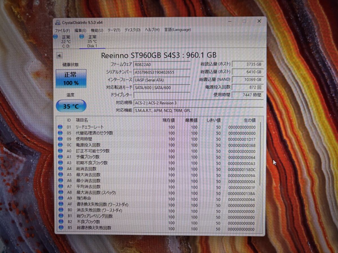Select raw value 0000000000A3

[x=242, y=163]
